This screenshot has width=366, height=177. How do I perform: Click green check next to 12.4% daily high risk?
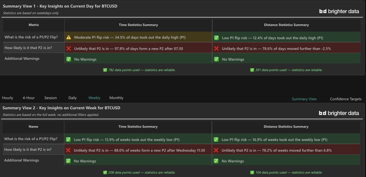[217, 38]
